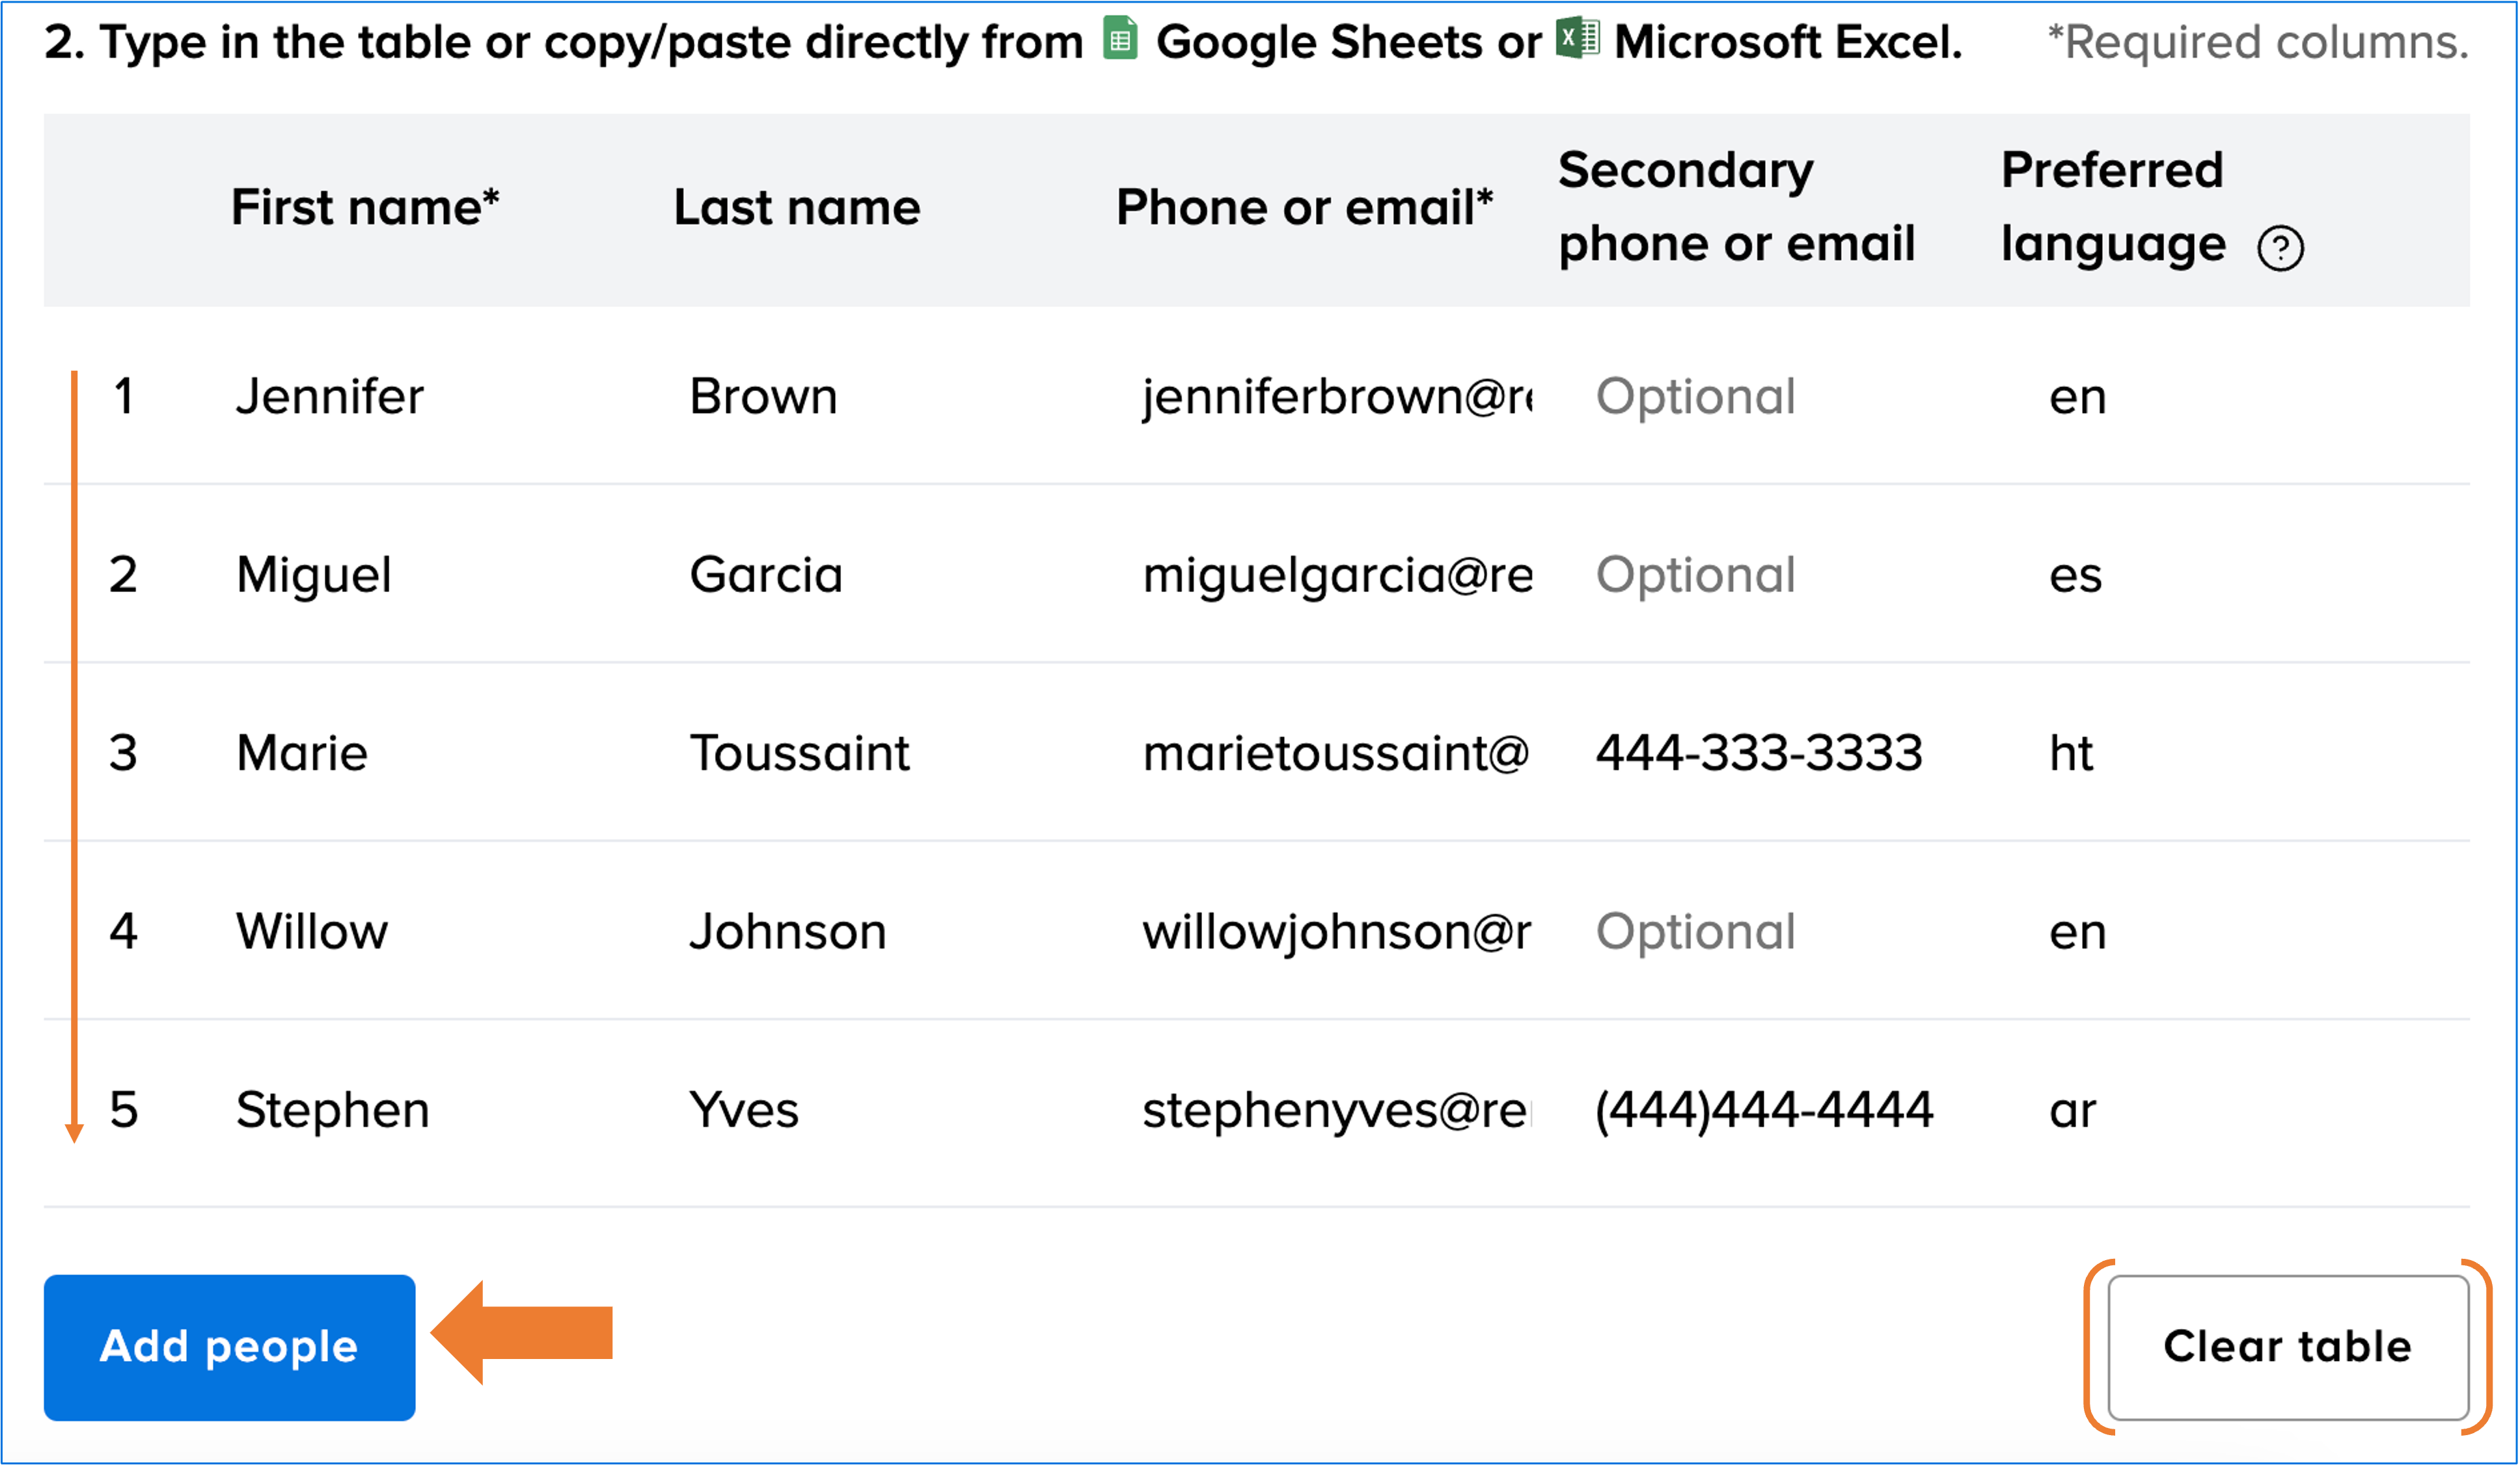The width and height of the screenshot is (2520, 1467).
Task: Click first name cell containing Stephen
Action: point(333,1110)
